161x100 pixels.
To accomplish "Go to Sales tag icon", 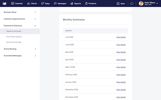I will click(43, 3).
